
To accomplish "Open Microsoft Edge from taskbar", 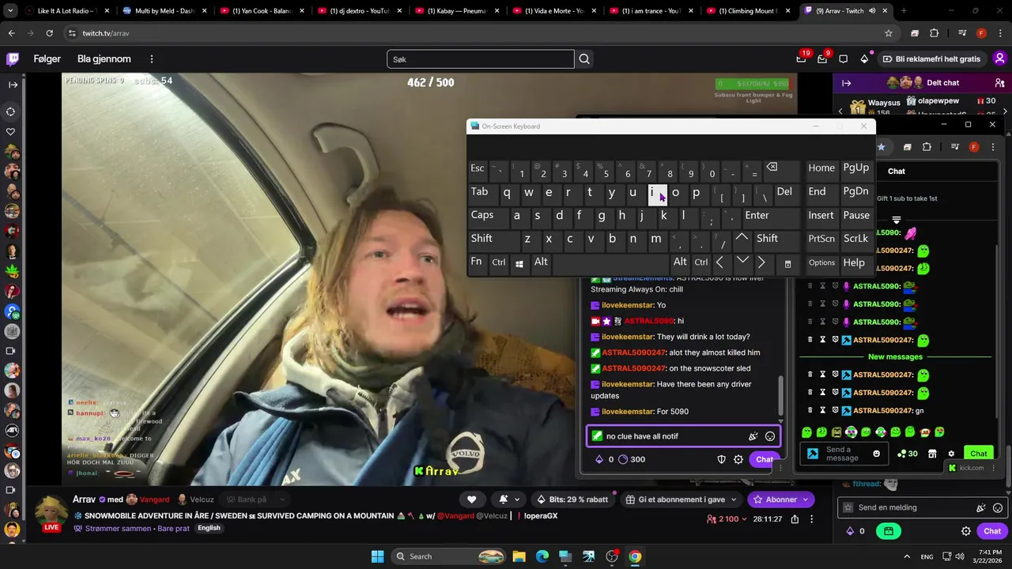I will 542,556.
